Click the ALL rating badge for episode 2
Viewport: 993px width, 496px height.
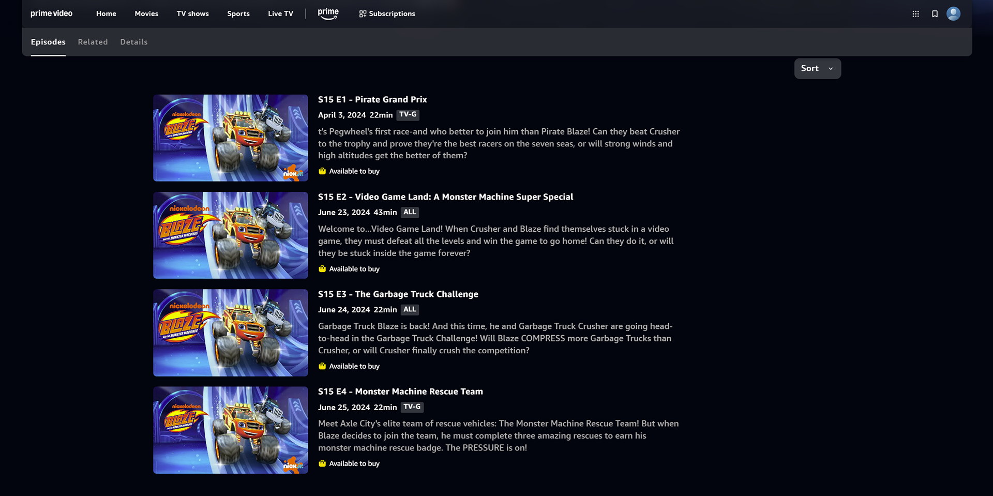(410, 212)
